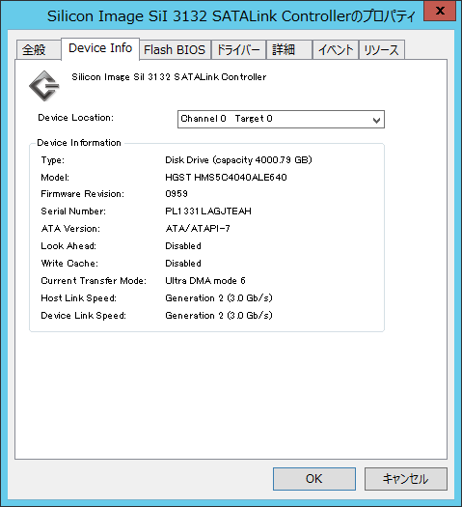Open the 詳細 tab
The image size is (462, 507).
(289, 50)
